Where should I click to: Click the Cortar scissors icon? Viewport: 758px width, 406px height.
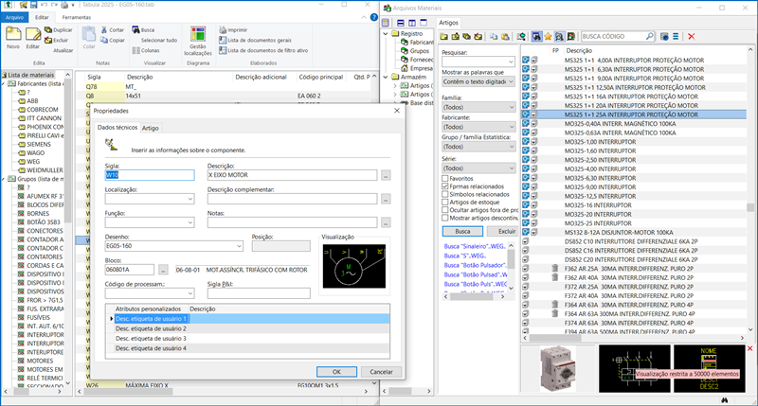tap(104, 30)
